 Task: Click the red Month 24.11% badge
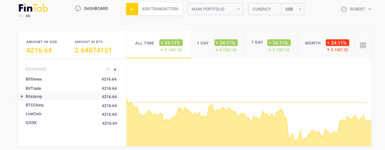coord(337,43)
